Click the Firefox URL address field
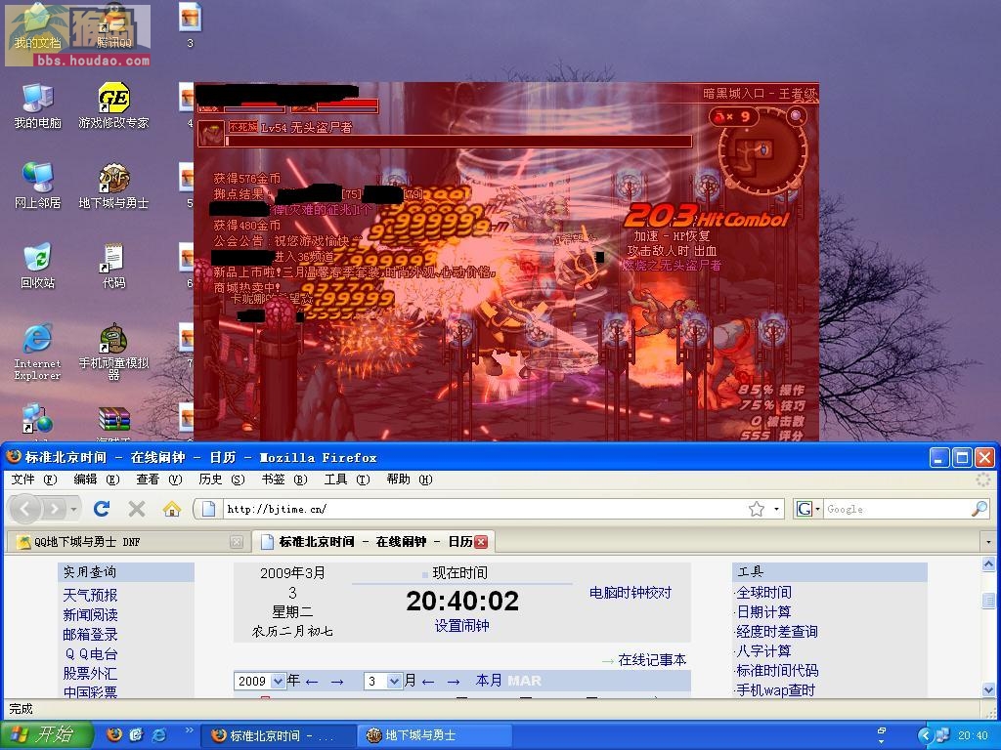 (484, 509)
